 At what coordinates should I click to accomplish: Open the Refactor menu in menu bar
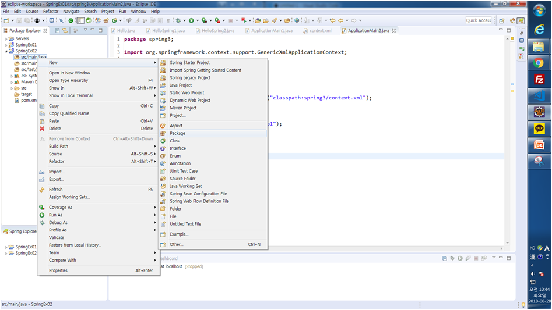(51, 11)
